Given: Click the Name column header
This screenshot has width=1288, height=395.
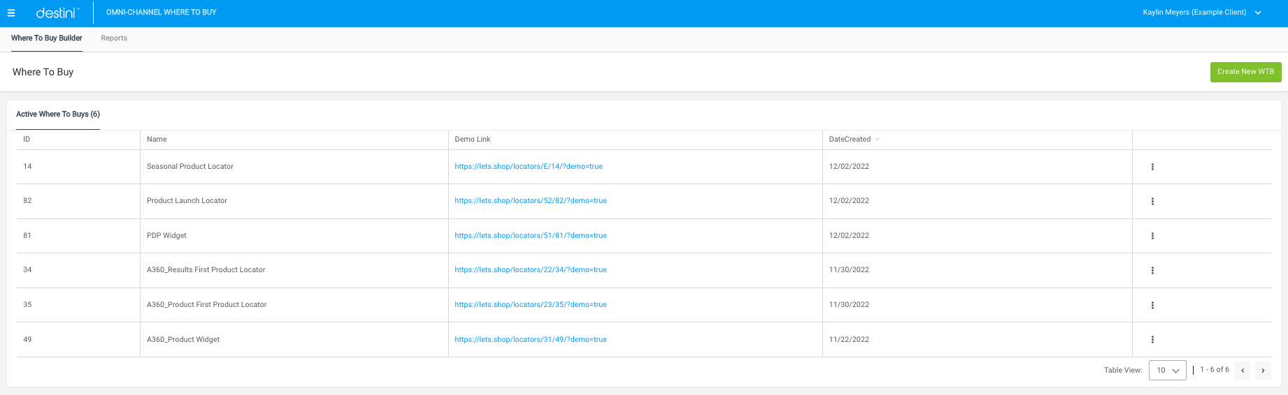Looking at the screenshot, I should tap(157, 140).
